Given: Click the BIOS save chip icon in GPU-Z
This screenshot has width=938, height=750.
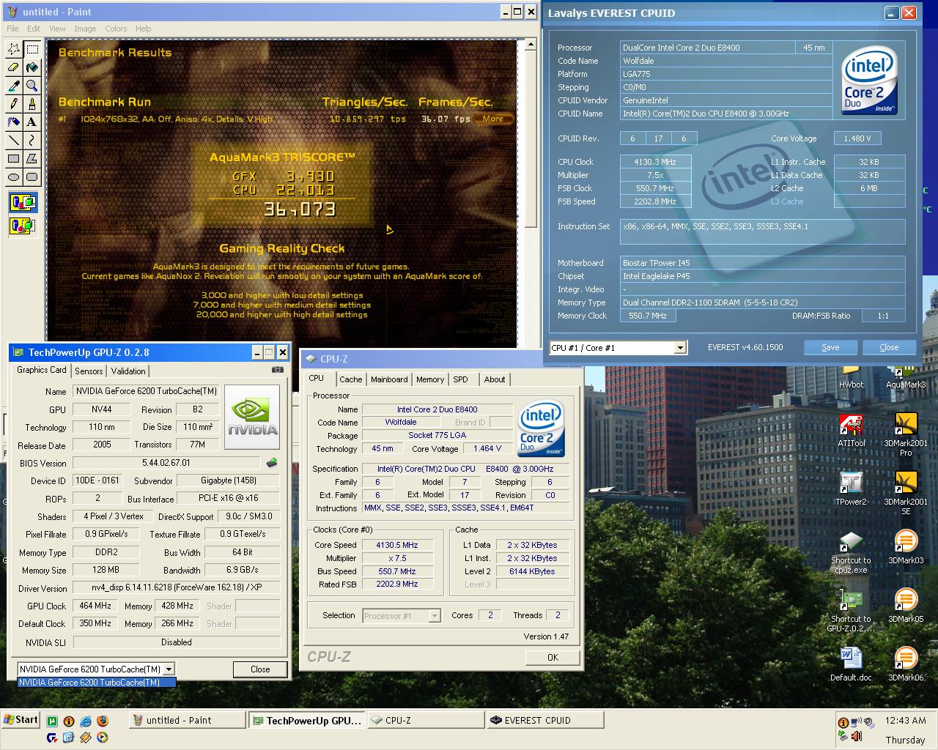Looking at the screenshot, I should pos(271,462).
